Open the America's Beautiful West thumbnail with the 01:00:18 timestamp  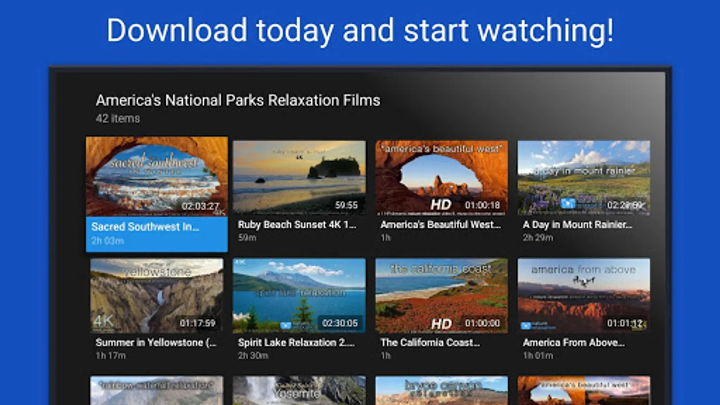tap(442, 177)
